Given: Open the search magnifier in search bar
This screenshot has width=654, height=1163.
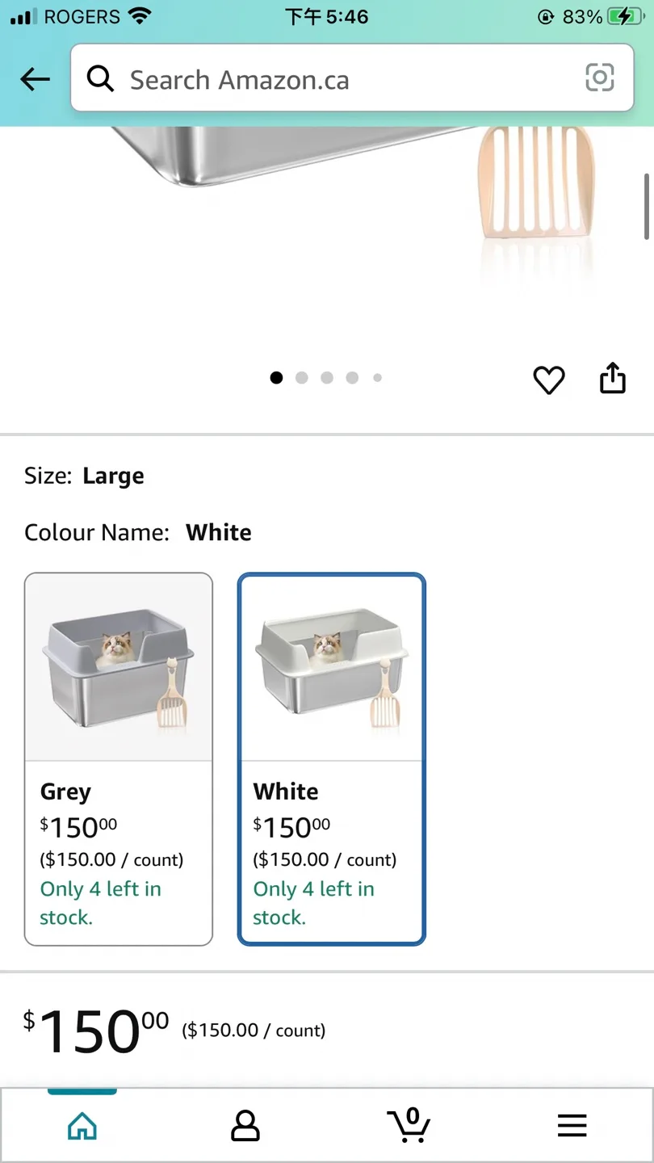Looking at the screenshot, I should click(x=100, y=78).
